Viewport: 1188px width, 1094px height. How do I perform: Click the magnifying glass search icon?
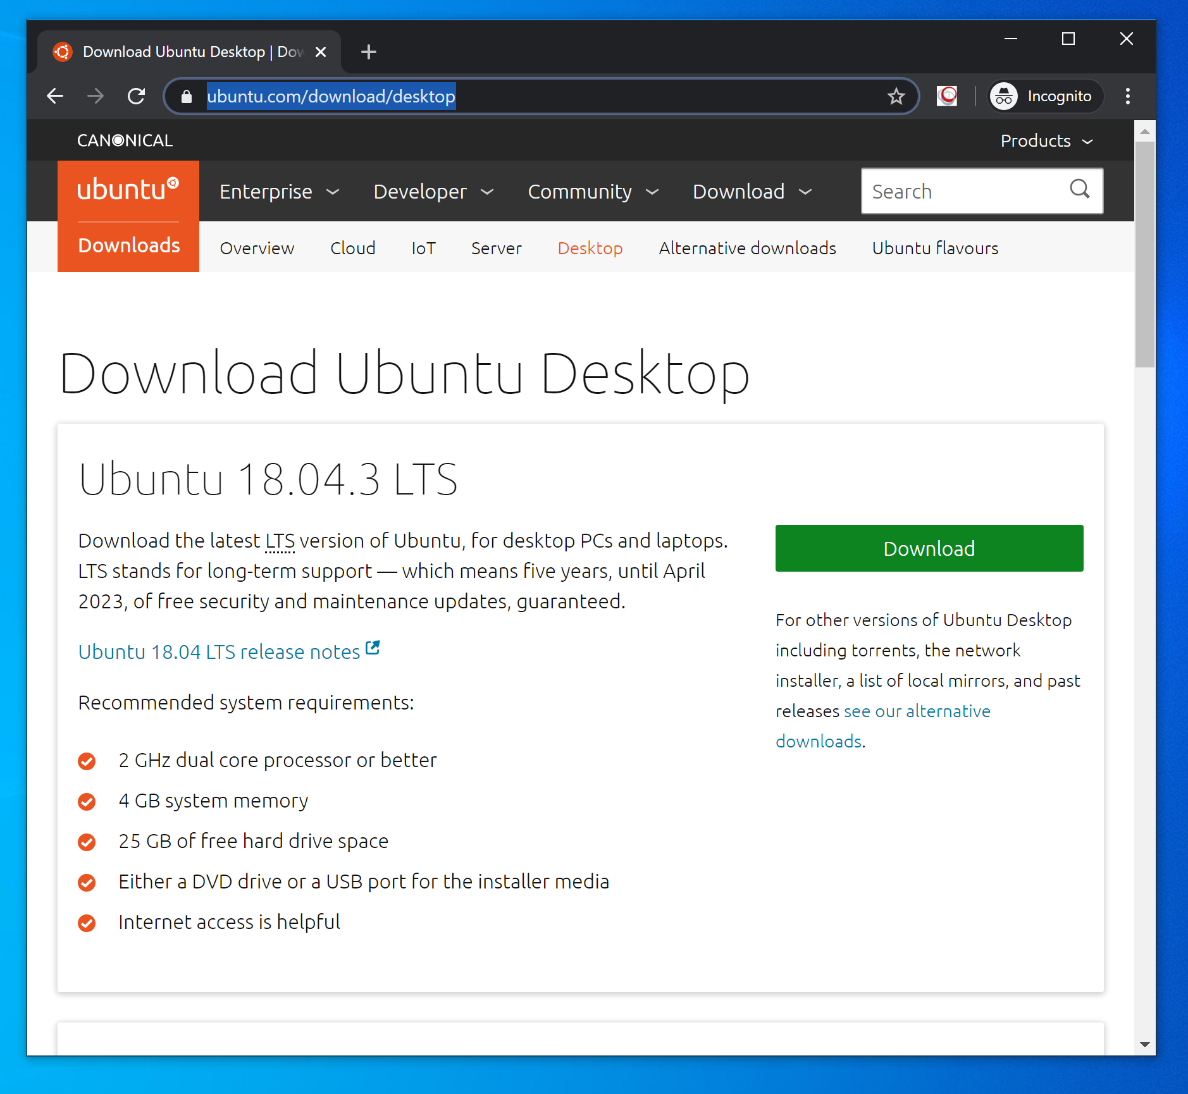click(x=1080, y=189)
